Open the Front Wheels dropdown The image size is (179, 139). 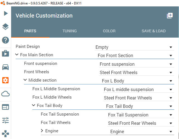[x=136, y=73]
